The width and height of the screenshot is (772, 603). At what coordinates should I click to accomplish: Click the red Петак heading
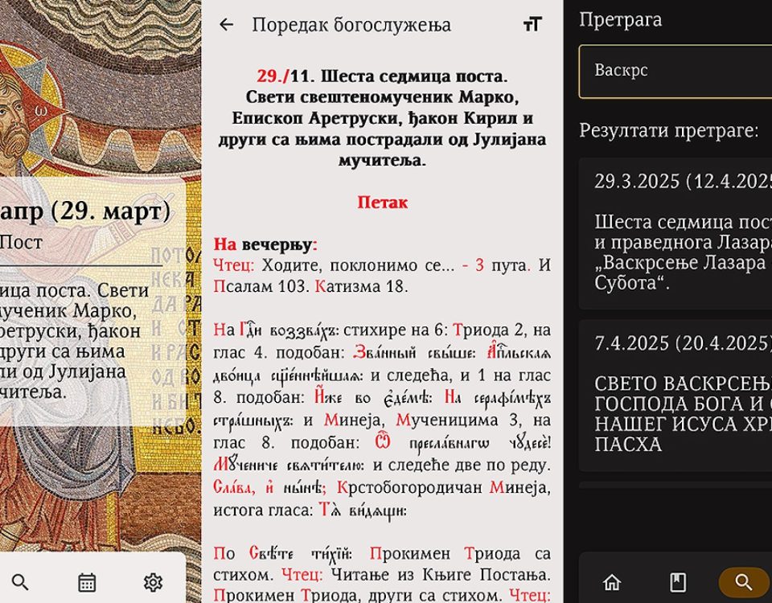tap(382, 203)
